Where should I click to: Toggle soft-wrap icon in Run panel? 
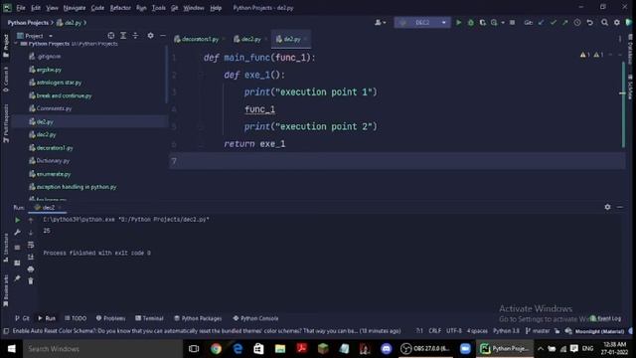(x=31, y=245)
